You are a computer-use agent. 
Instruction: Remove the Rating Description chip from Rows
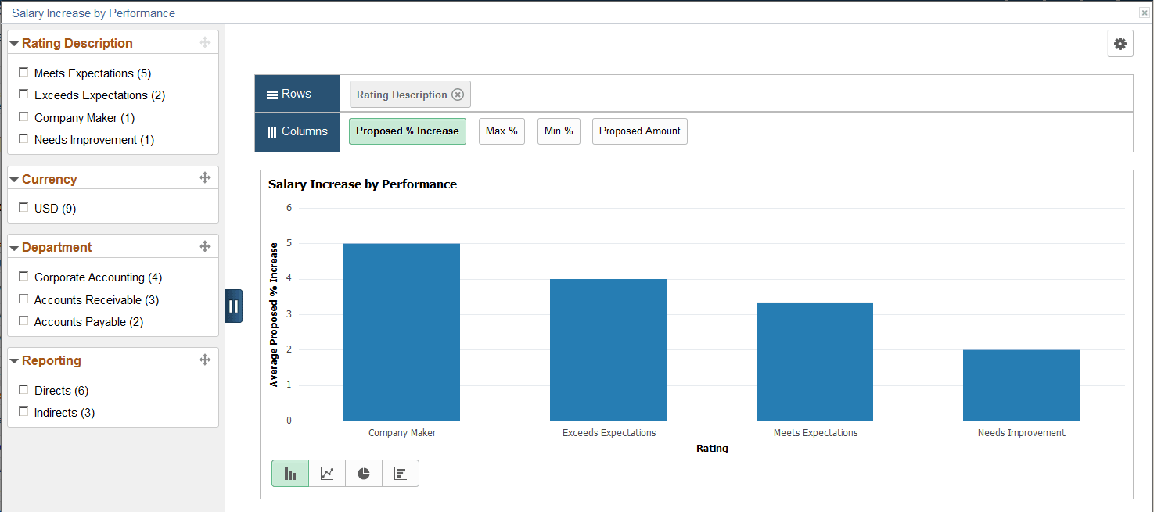coord(458,94)
